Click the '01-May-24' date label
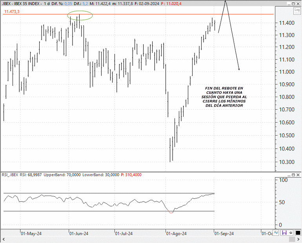The height and width of the screenshot is (243, 302). (x=31, y=234)
